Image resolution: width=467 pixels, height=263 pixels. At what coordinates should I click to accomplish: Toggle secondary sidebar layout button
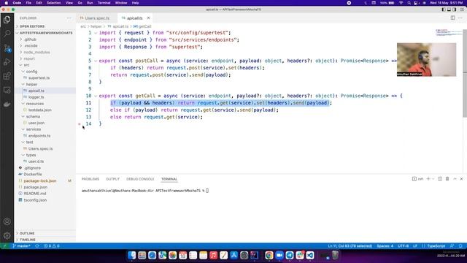click(455, 9)
